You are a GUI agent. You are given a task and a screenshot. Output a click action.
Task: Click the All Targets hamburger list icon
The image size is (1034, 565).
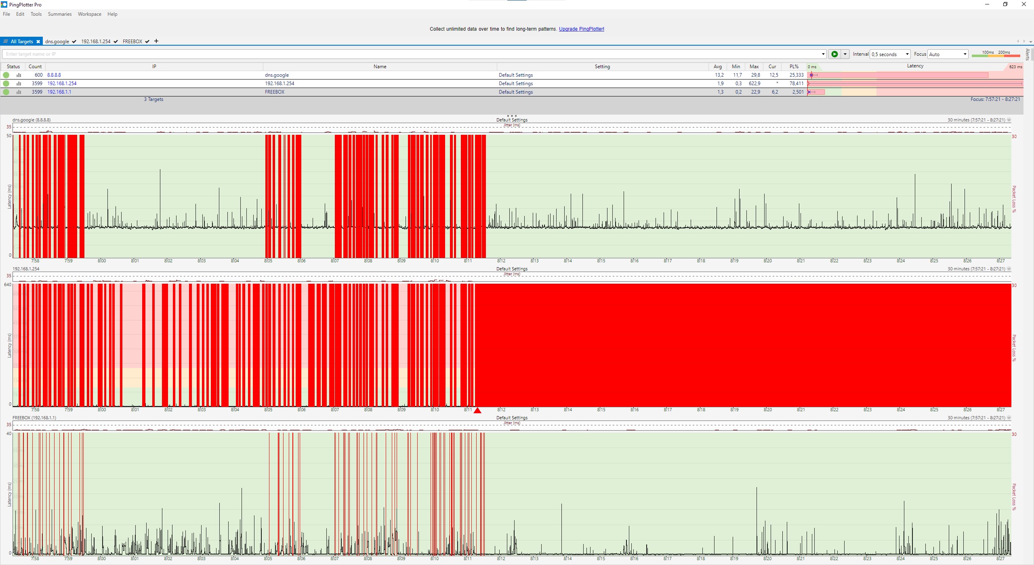[6, 42]
